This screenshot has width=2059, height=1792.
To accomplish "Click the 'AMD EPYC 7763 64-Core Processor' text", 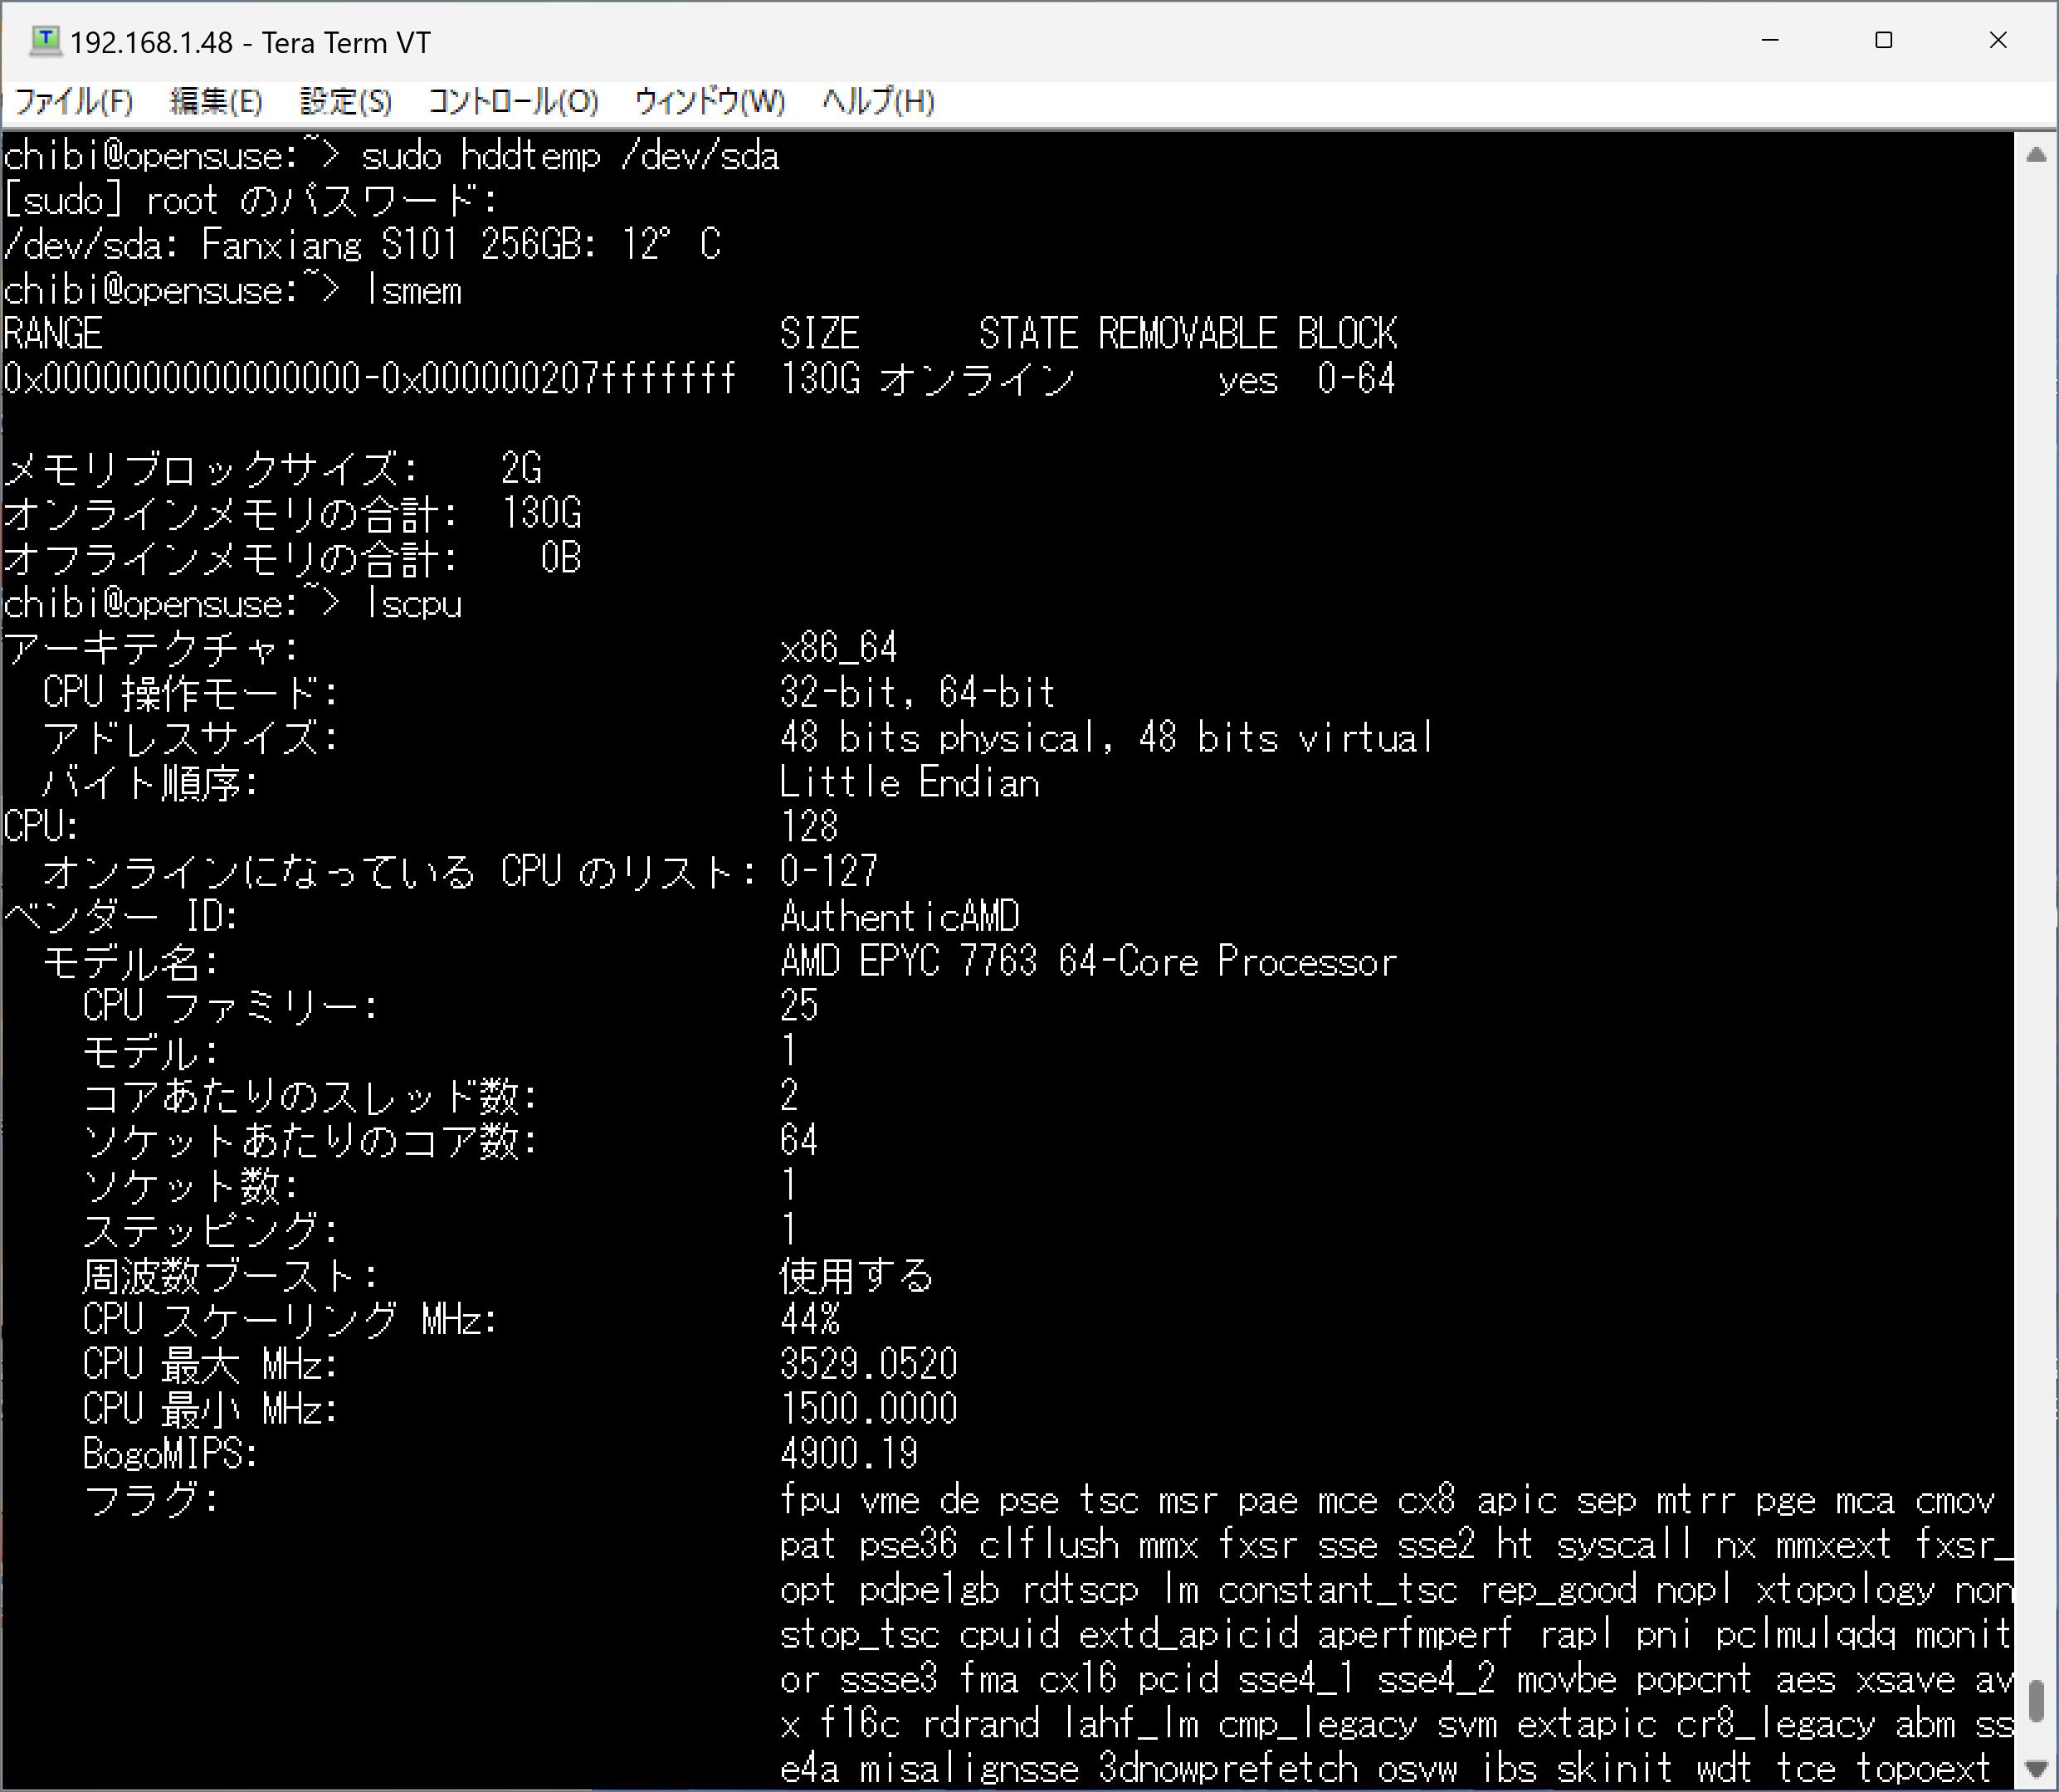I will tap(1087, 962).
